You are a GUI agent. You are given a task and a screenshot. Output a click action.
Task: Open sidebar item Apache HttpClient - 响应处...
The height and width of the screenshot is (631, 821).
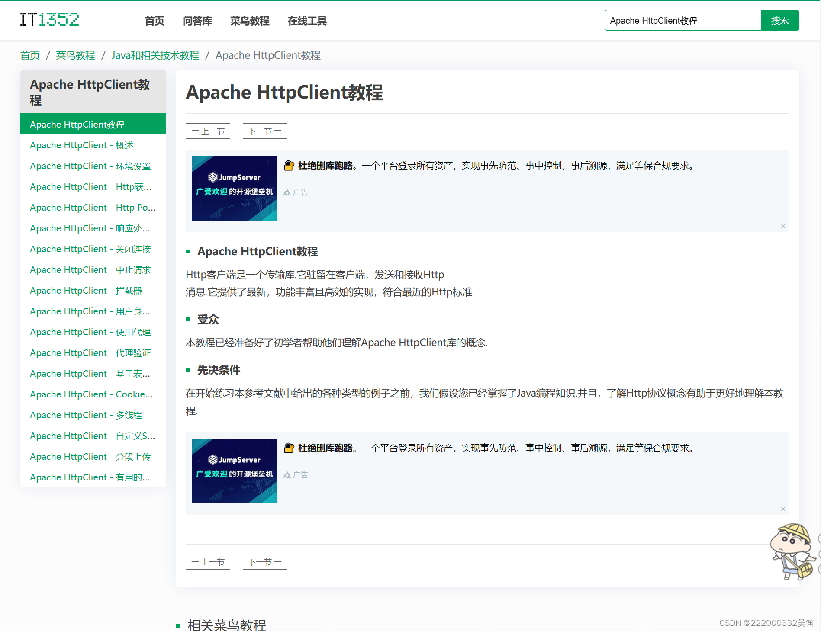click(x=93, y=228)
